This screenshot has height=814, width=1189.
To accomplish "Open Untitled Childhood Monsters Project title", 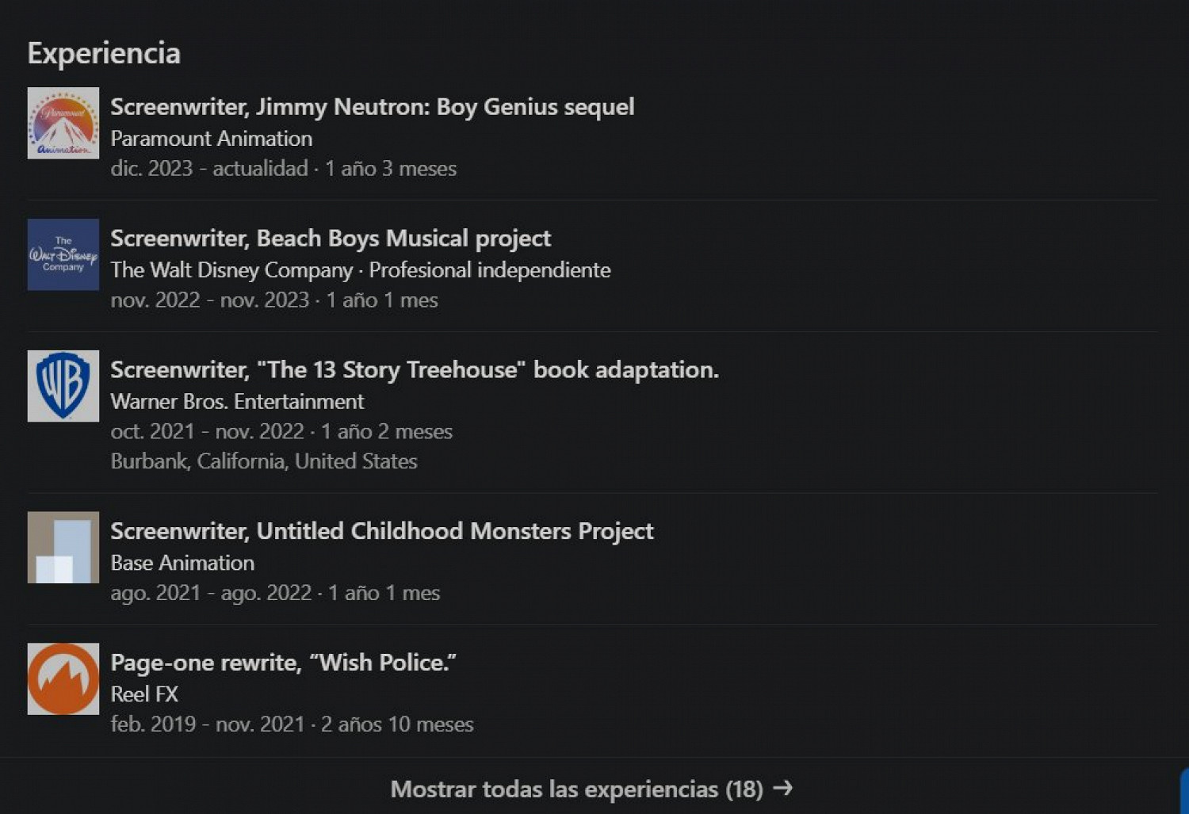I will (x=381, y=530).
